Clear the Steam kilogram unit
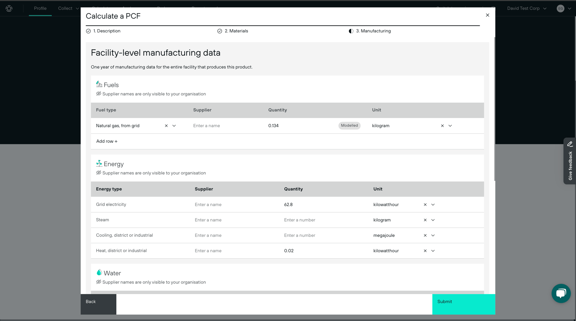Image resolution: width=576 pixels, height=321 pixels. click(425, 220)
